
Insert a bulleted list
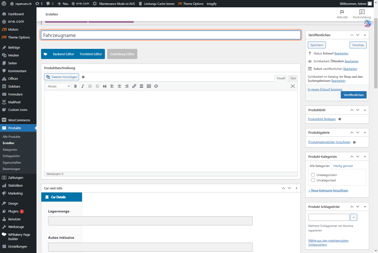90,86
